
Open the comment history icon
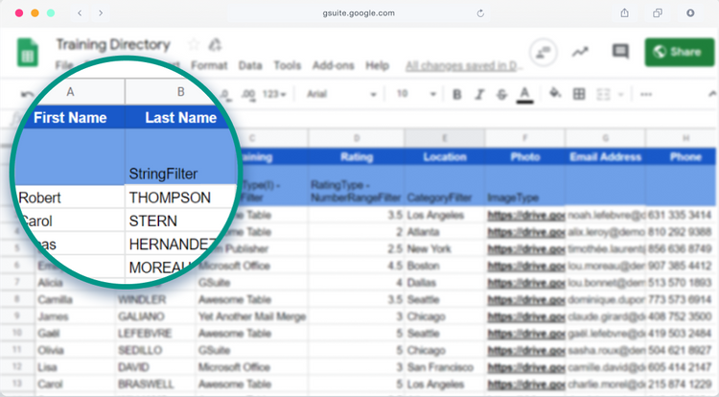[620, 52]
